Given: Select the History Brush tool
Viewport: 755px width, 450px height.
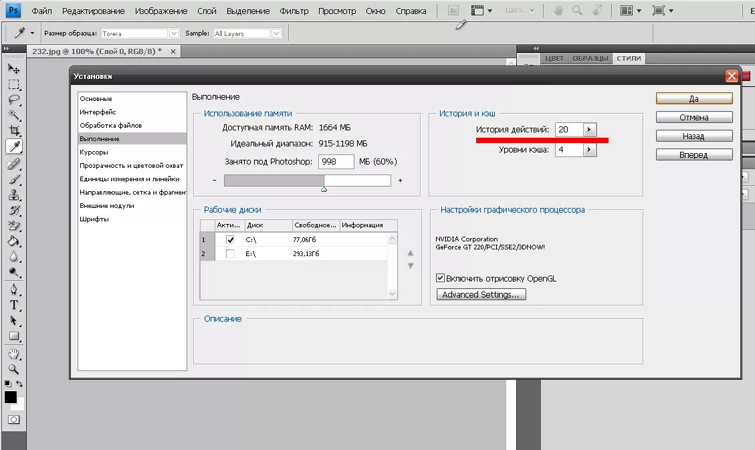Looking at the screenshot, I should pyautogui.click(x=13, y=211).
